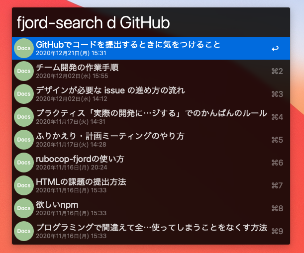Screen dimensions: 304x253
Task: Open result 'プログラミングで間違えて全…使ってしまうことをなくす方法'
Action: coord(151,231)
